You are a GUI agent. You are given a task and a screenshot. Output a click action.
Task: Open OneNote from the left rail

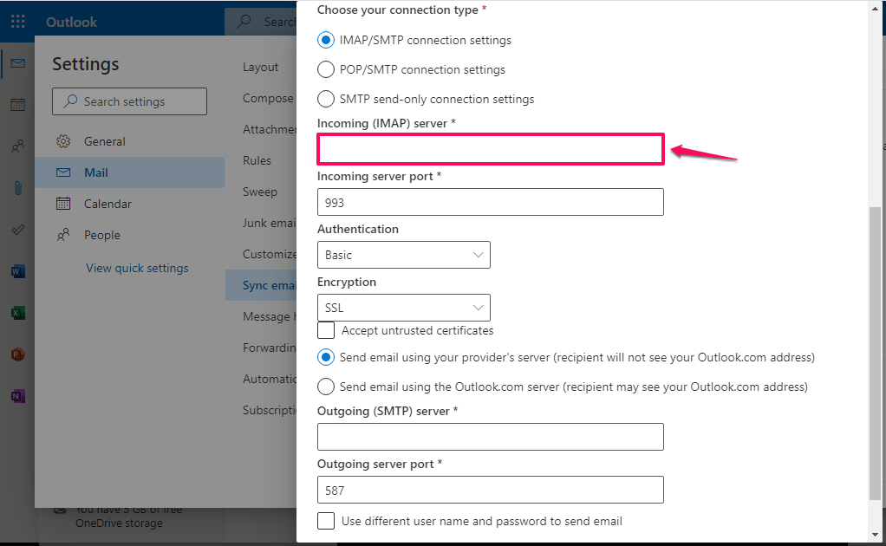click(x=17, y=396)
